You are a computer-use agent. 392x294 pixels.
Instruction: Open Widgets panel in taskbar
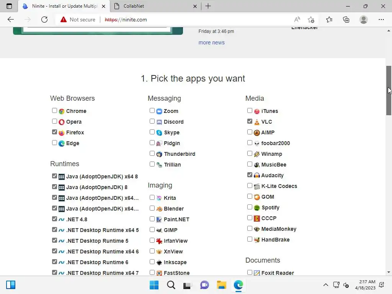[x=11, y=285]
